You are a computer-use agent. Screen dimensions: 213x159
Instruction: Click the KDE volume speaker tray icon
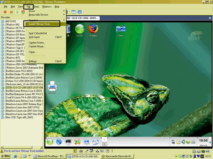[x=183, y=142]
